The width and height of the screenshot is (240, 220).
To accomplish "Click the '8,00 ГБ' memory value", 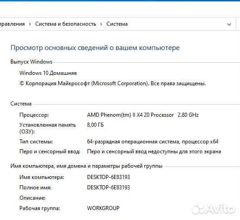I will point(95,125).
